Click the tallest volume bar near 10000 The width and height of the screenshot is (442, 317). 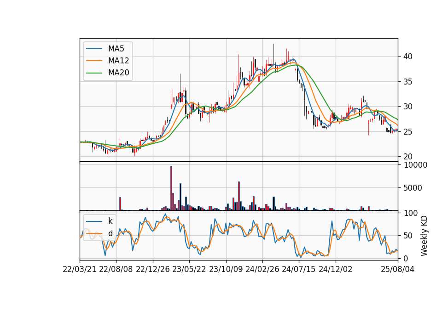coord(171,188)
